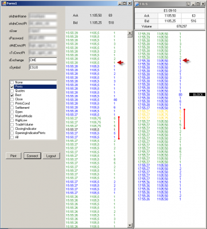The image size is (207, 229).
Task: Enable the Quotes checkbox
Action: pos(12,91)
